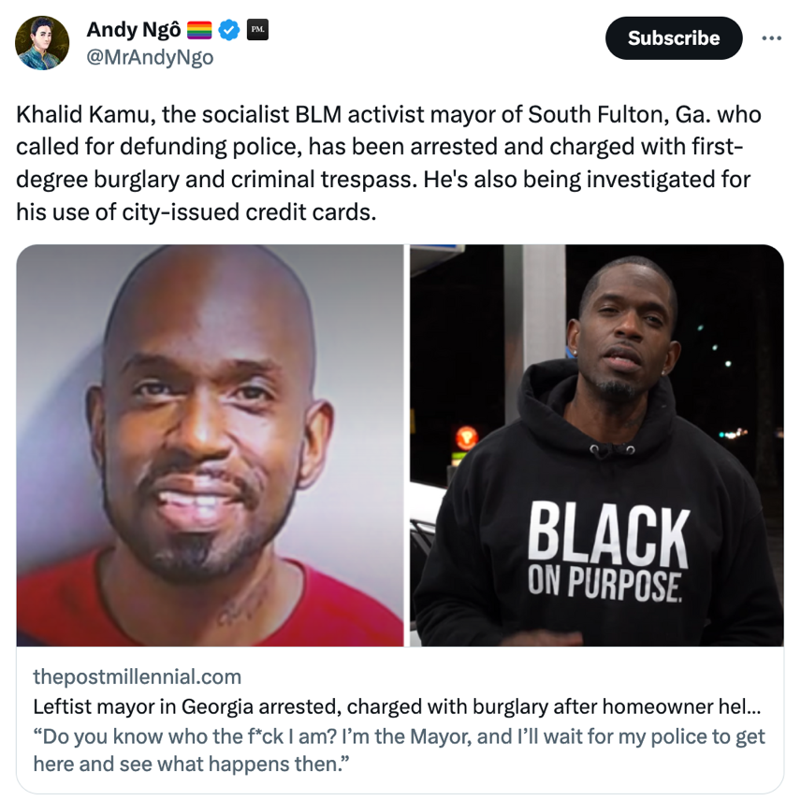Open the Andy Ngô display name link
This screenshot has height=801, width=801.
tap(133, 30)
